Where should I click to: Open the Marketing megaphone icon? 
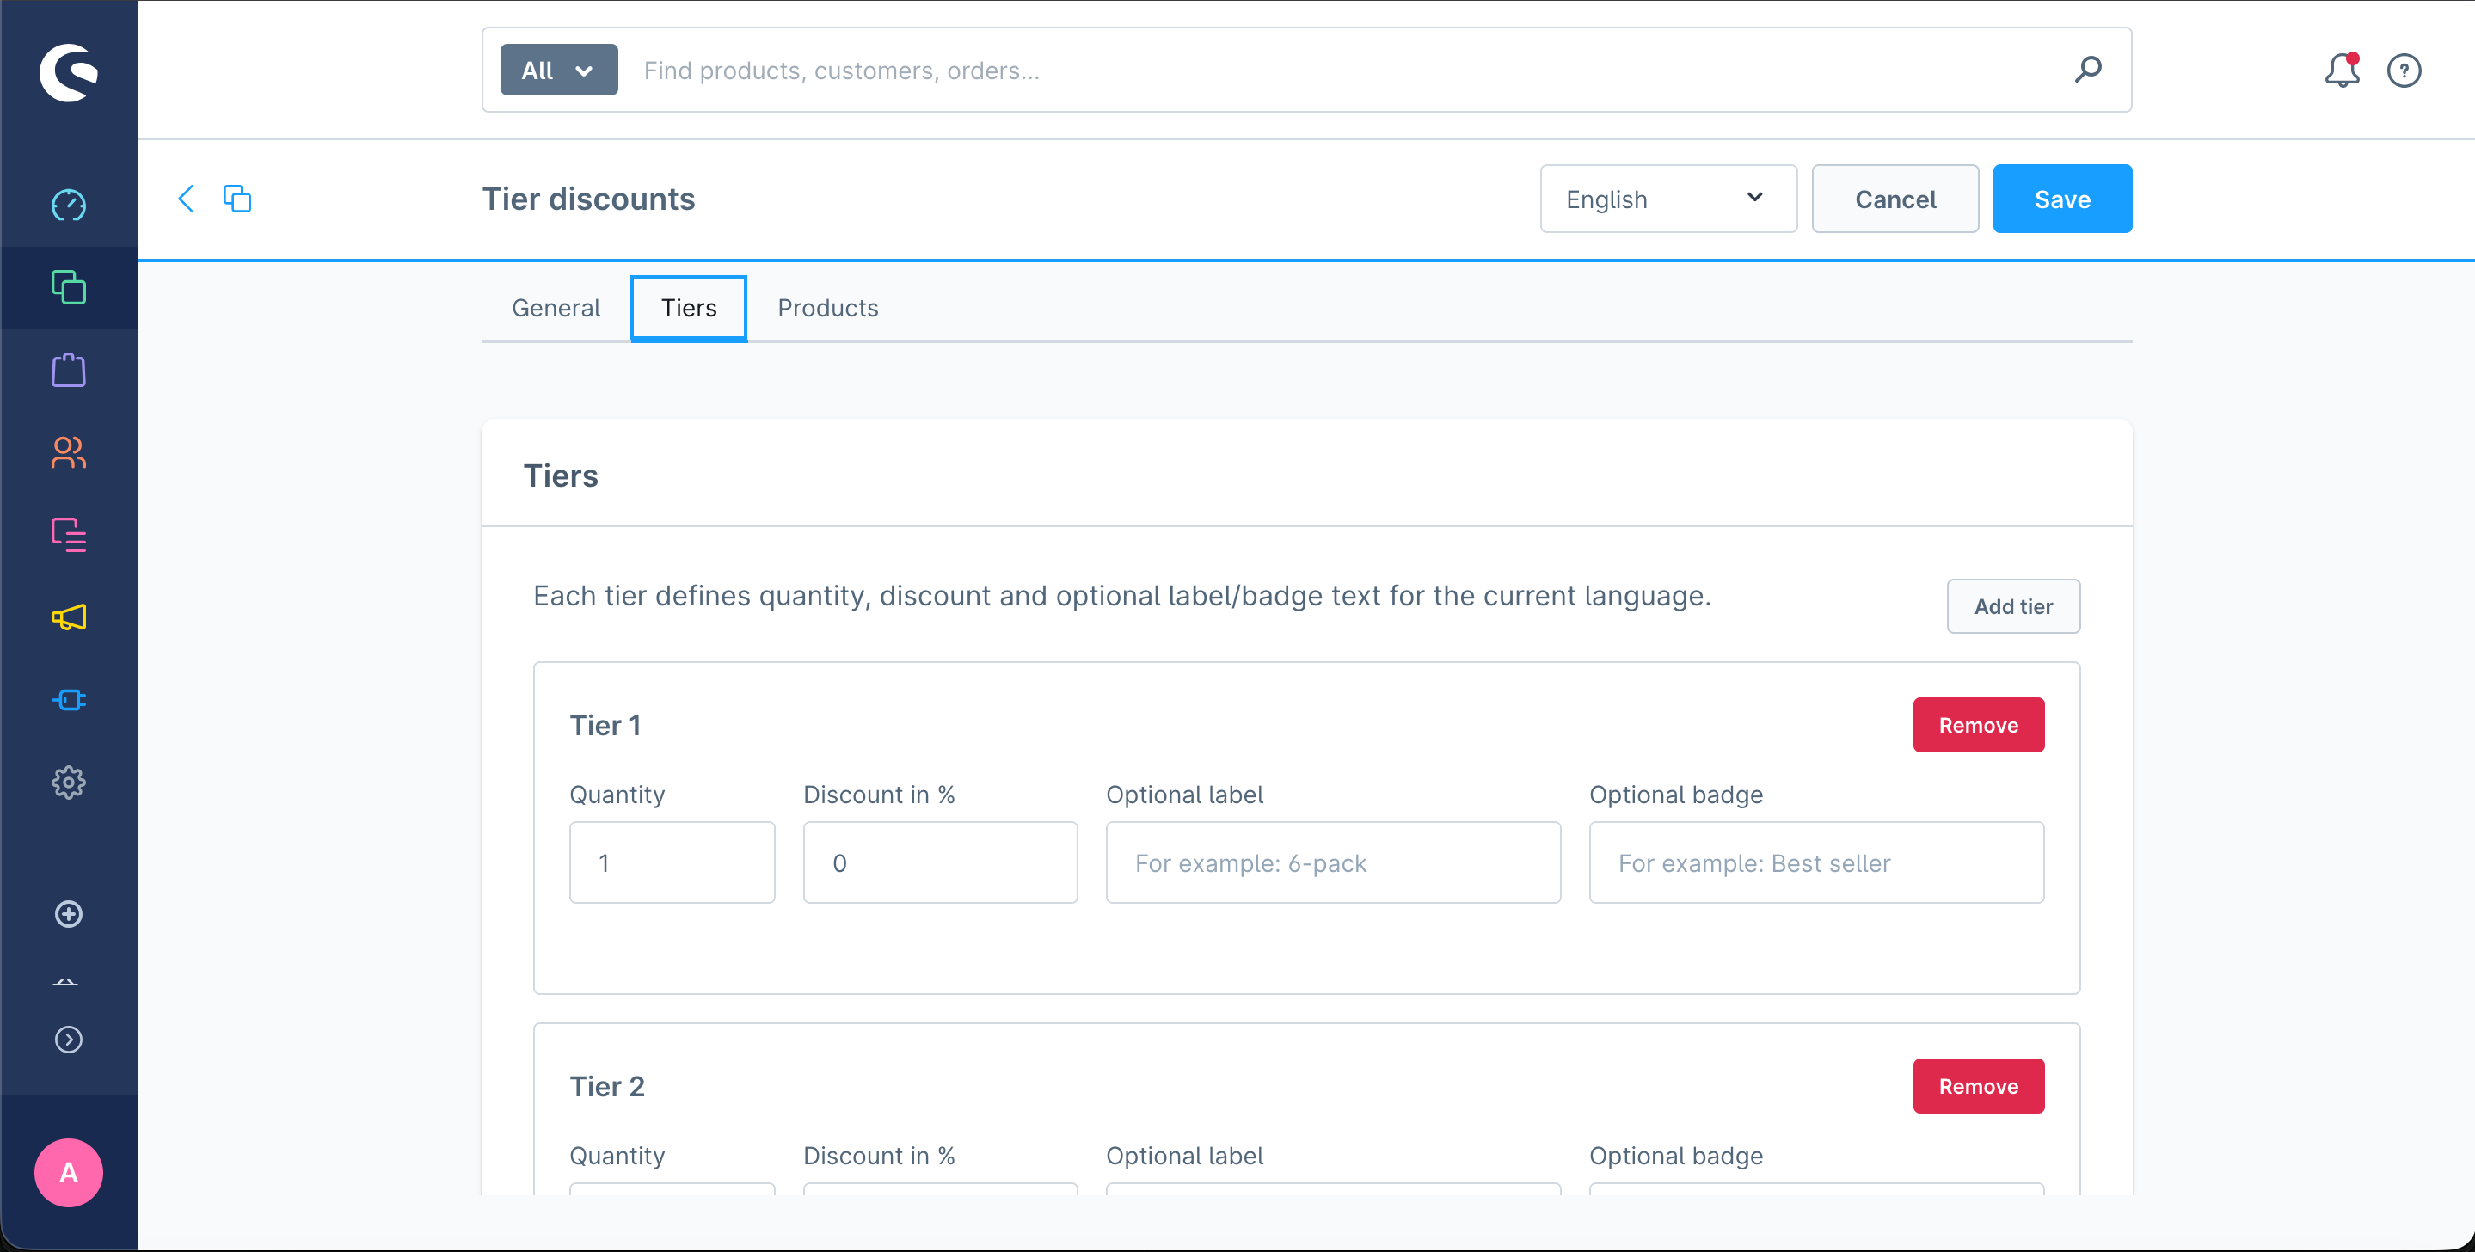point(68,617)
